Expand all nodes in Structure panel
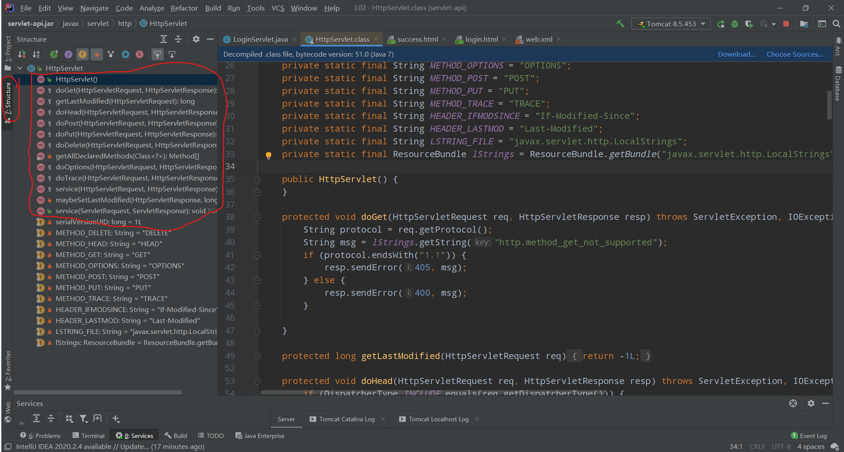 (164, 39)
